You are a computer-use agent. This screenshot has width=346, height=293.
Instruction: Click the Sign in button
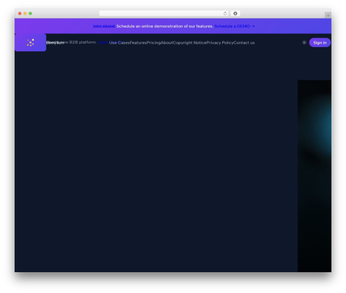click(x=320, y=42)
